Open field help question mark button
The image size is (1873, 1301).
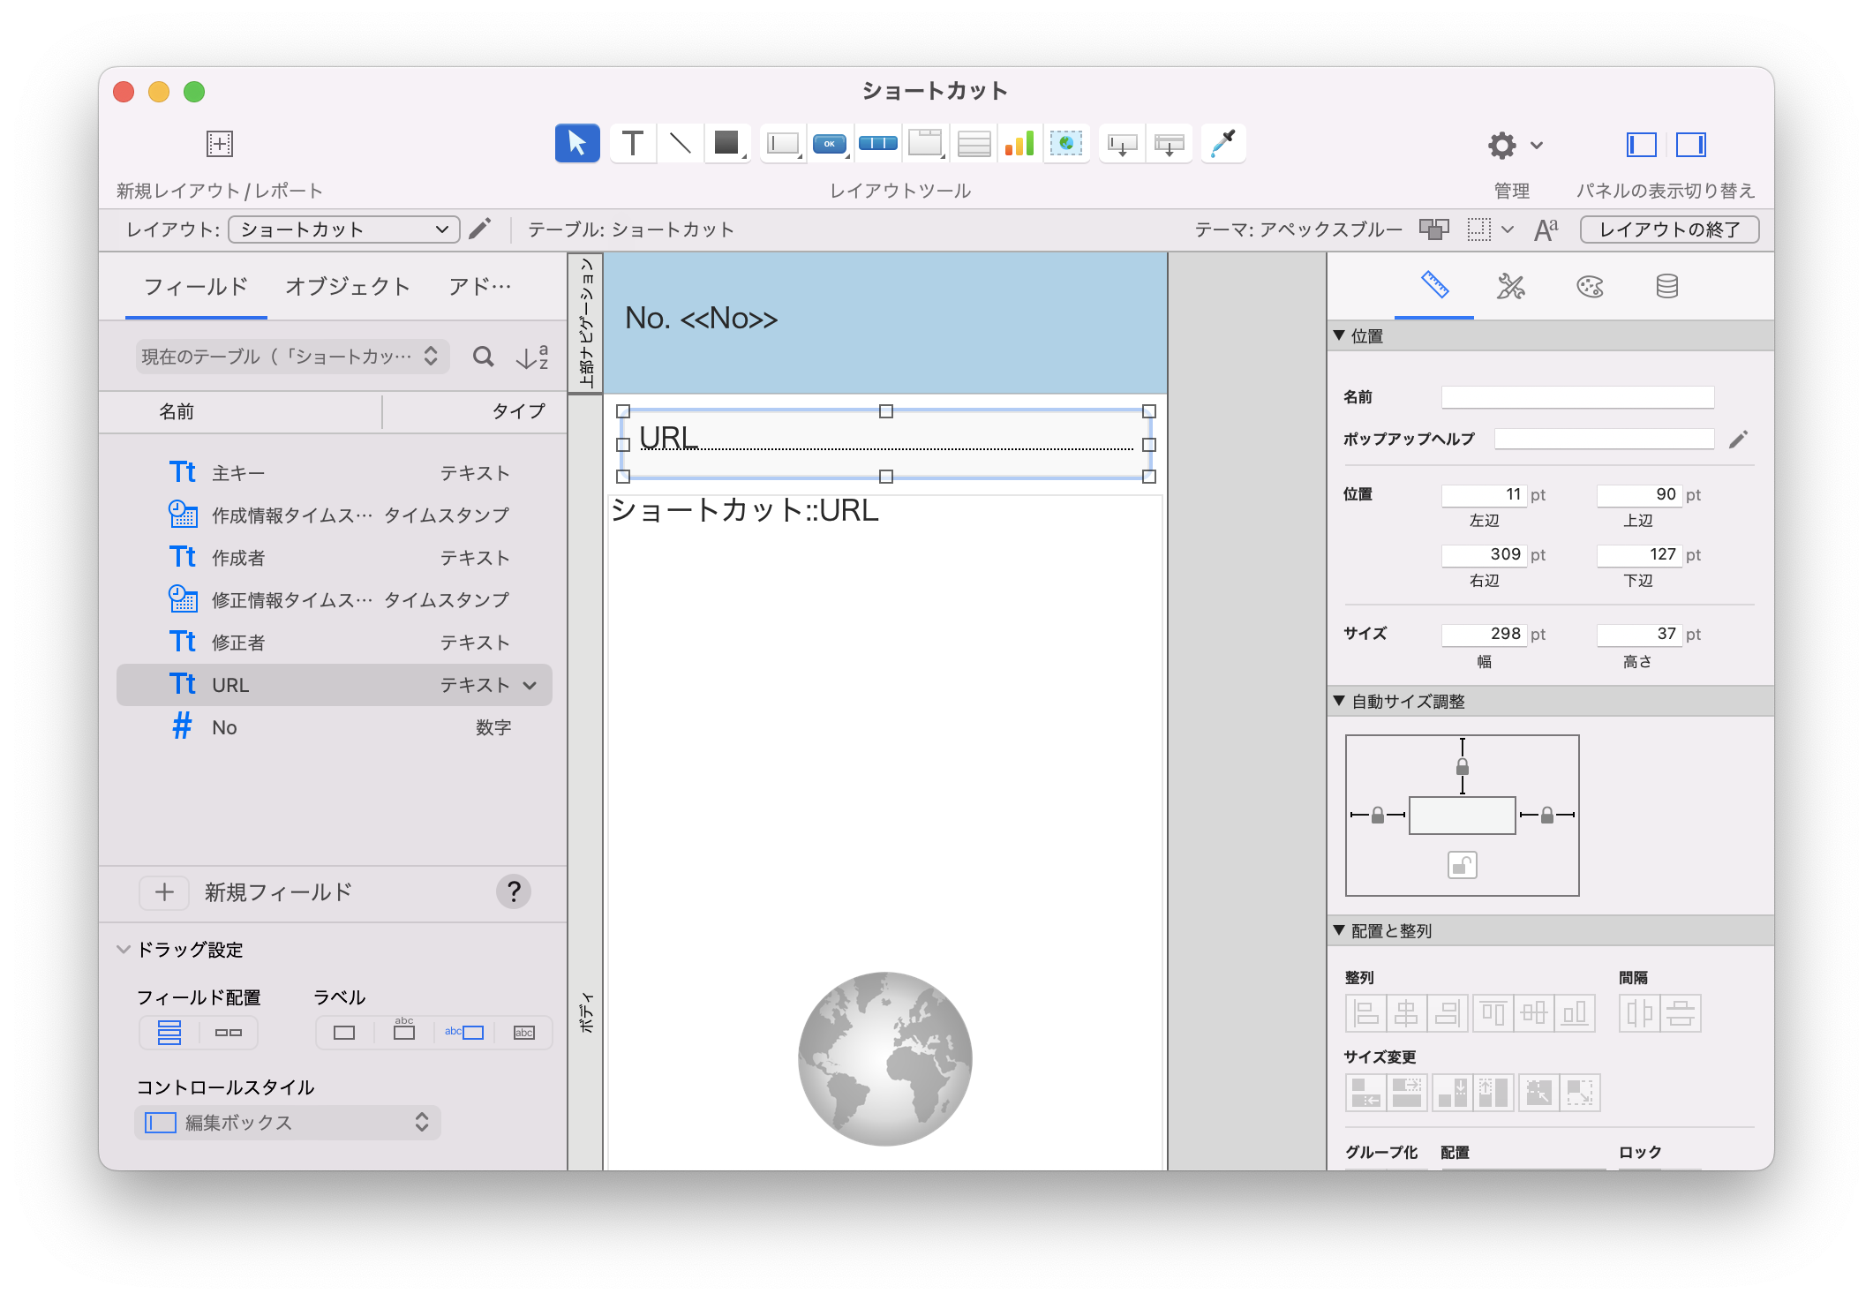[x=514, y=891]
